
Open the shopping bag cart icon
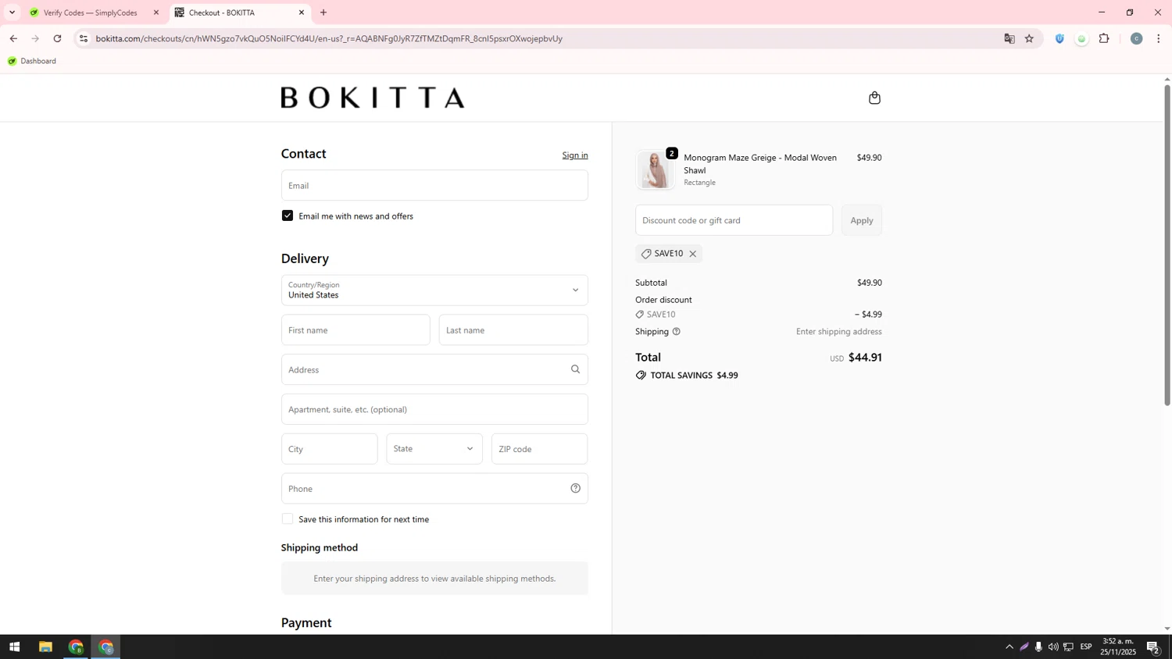click(874, 98)
